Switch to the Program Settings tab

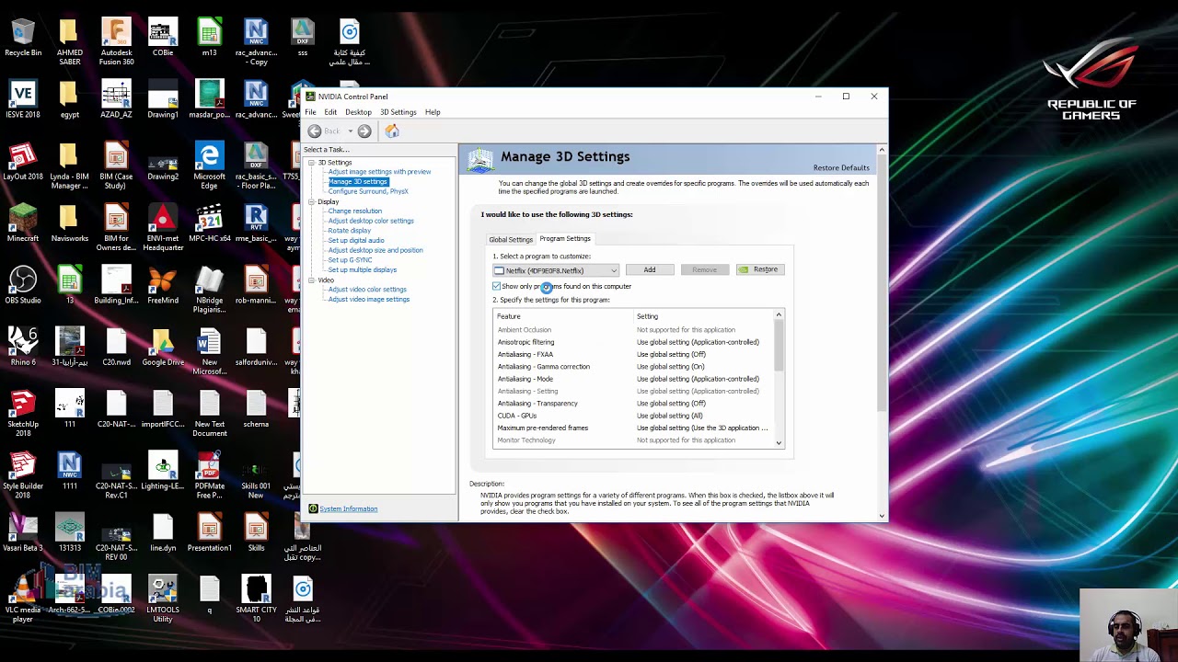[565, 239]
